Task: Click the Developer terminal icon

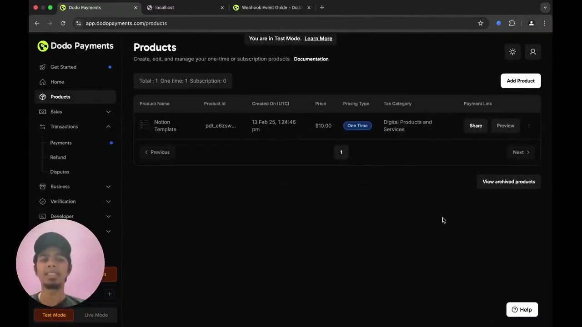Action: pyautogui.click(x=42, y=217)
